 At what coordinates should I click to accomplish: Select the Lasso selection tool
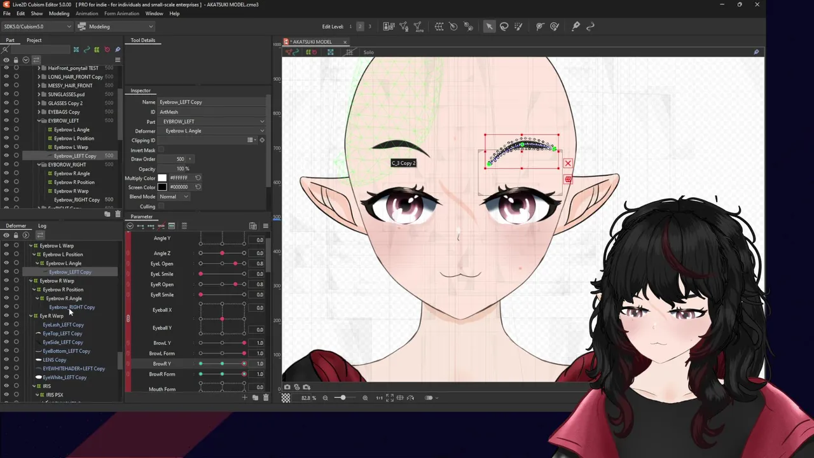(x=504, y=26)
